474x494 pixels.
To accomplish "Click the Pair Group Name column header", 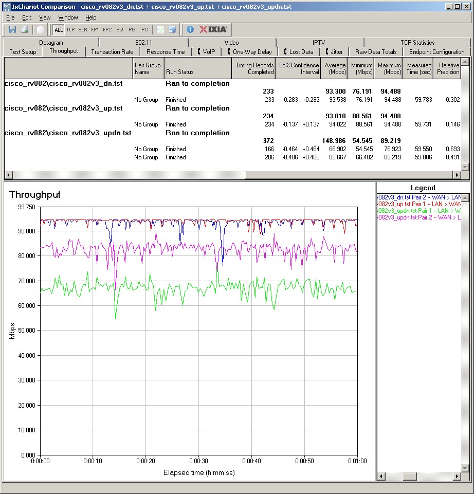I will pos(149,68).
